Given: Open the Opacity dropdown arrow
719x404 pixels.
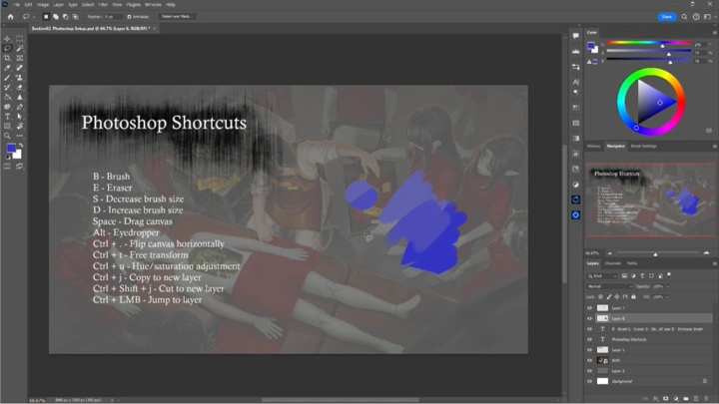Looking at the screenshot, I should pyautogui.click(x=668, y=286).
